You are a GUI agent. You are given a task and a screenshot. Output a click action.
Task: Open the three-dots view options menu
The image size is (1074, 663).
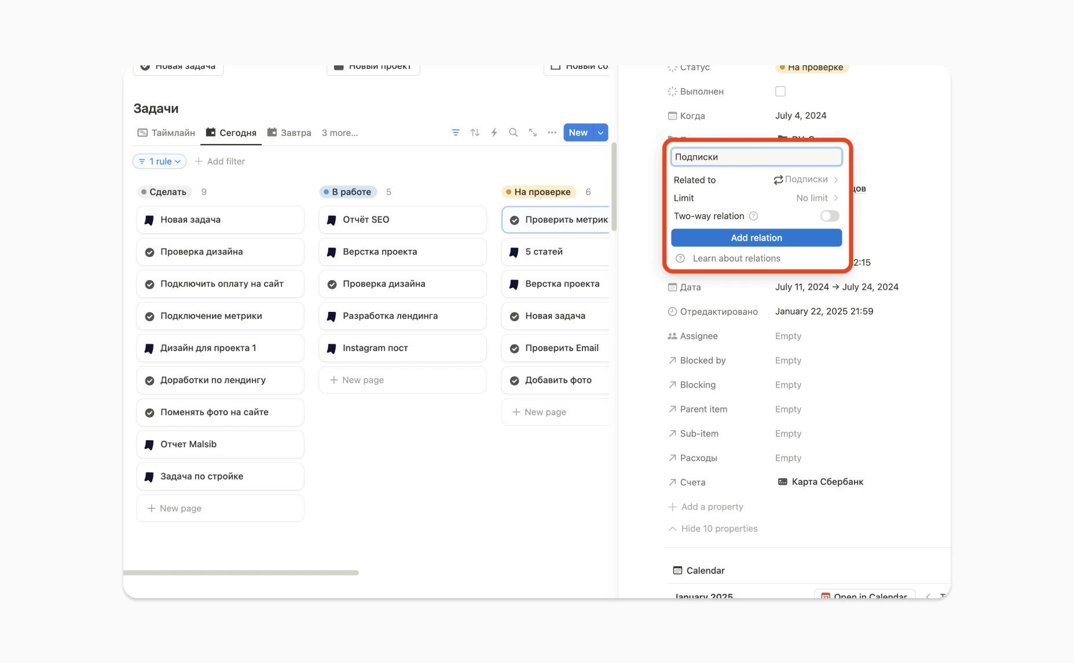point(552,132)
